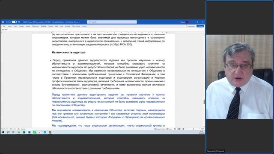Click the Word icon on the taskbar
The width and height of the screenshot is (274, 154).
[29, 132]
